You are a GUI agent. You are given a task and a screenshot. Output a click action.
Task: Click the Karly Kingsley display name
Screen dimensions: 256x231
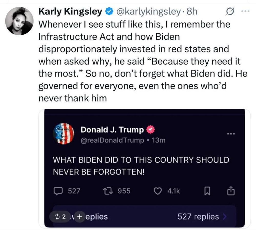(x=70, y=11)
